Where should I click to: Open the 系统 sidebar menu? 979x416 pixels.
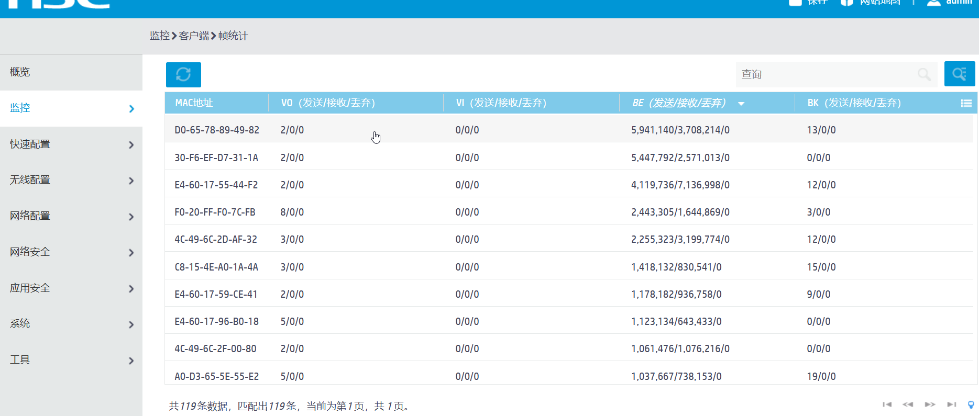tap(71, 323)
